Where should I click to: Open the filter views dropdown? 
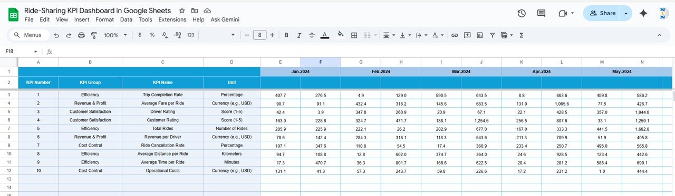506,35
